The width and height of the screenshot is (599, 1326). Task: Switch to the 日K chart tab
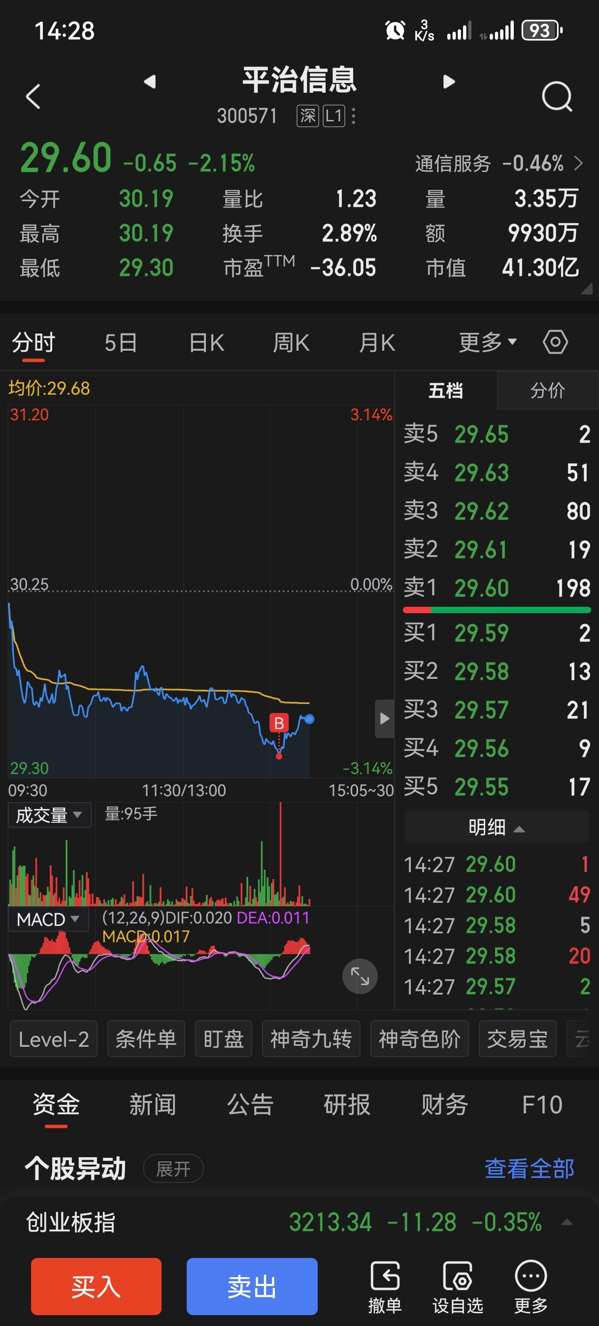207,343
